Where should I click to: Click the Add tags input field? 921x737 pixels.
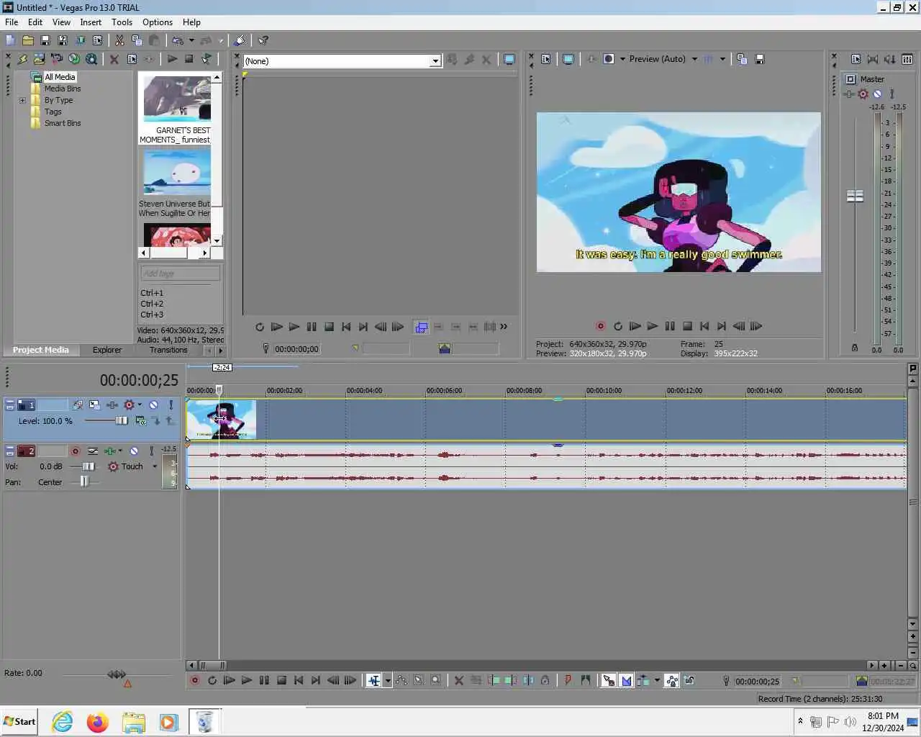coord(180,273)
